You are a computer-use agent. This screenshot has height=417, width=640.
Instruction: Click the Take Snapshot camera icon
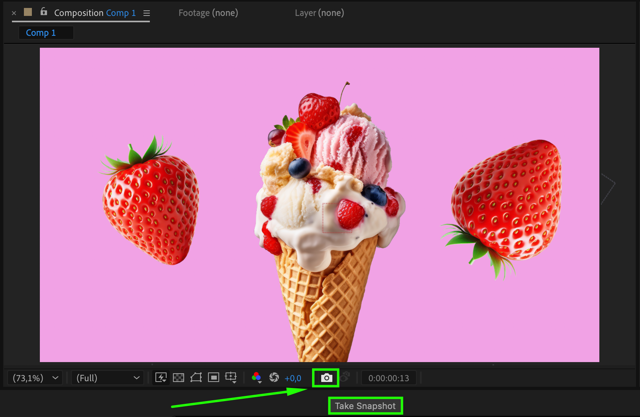coord(326,378)
